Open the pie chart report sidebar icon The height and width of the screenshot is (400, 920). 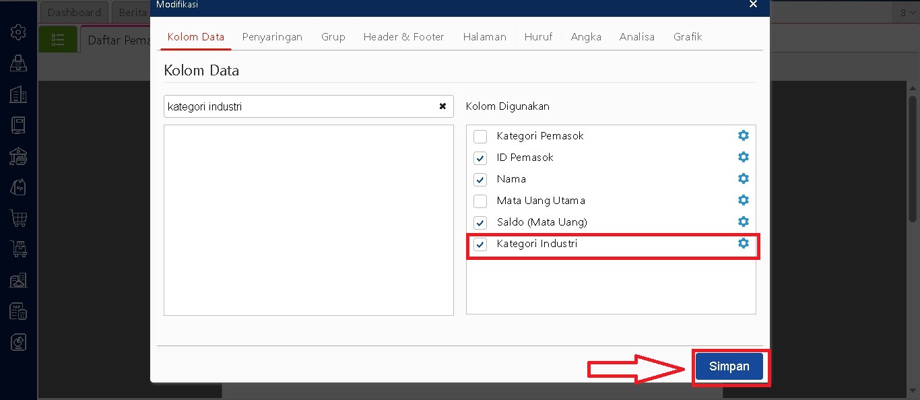click(18, 342)
